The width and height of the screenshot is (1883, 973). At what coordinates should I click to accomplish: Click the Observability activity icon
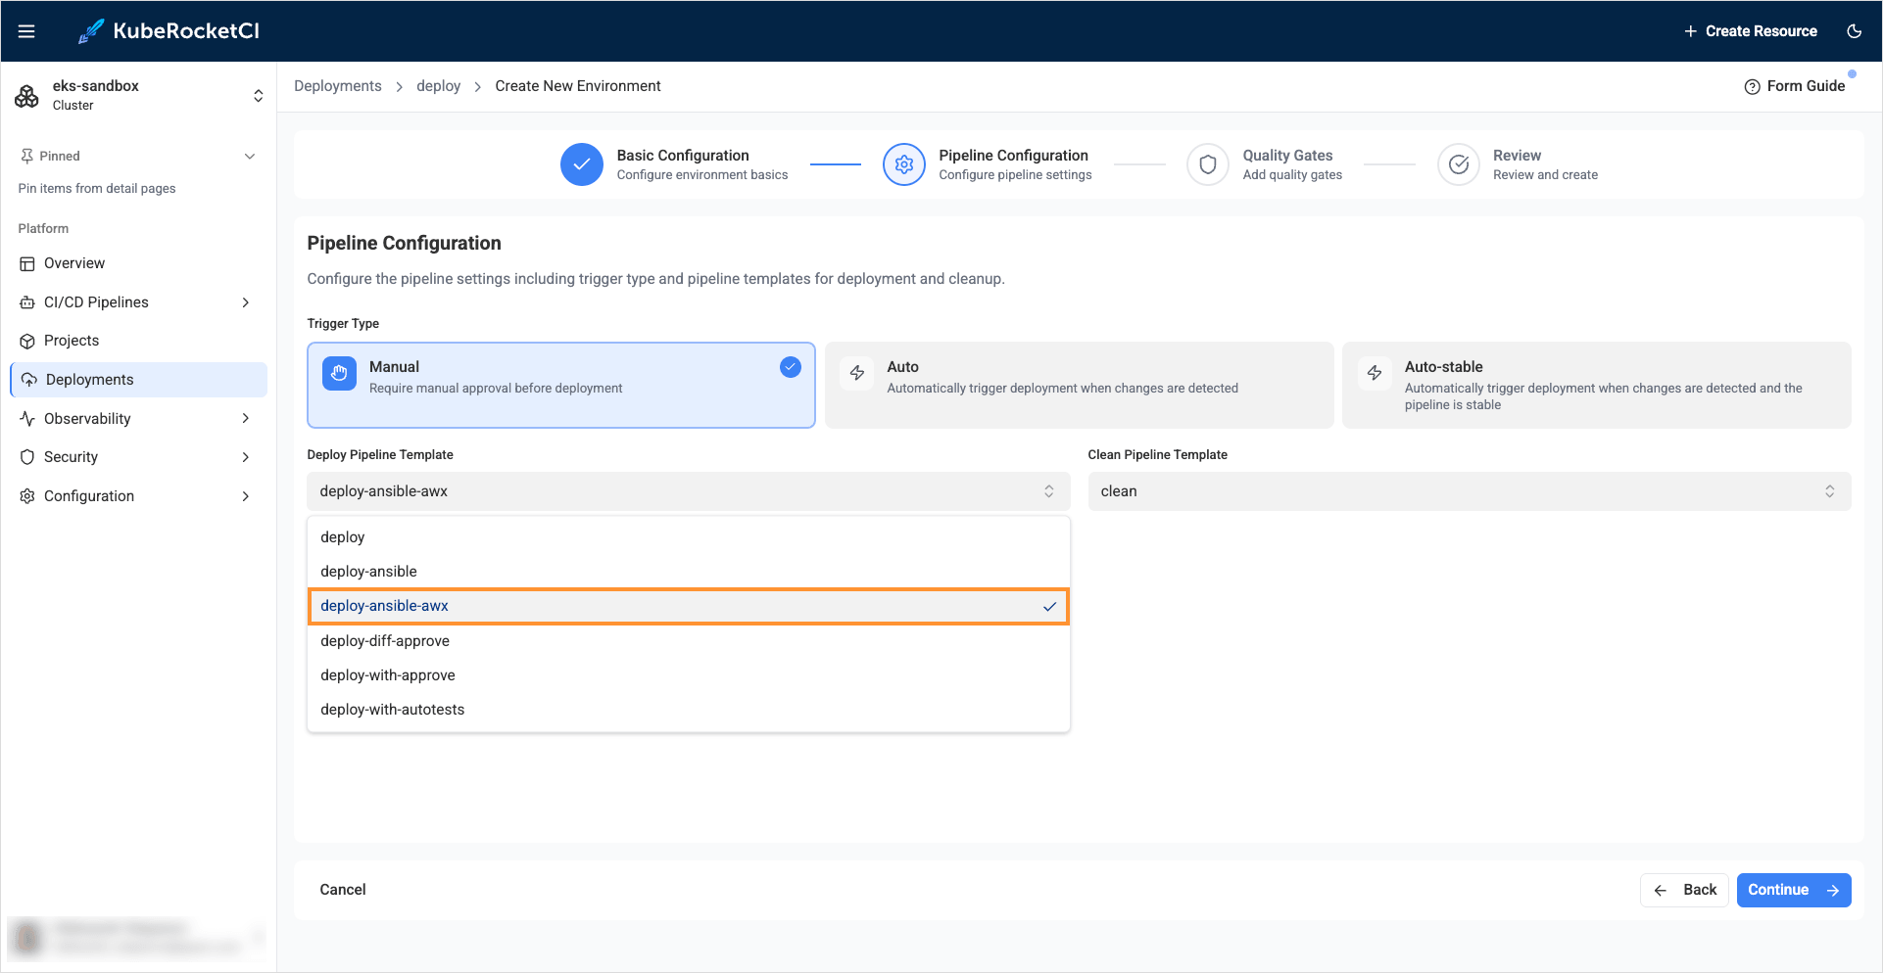[27, 418]
